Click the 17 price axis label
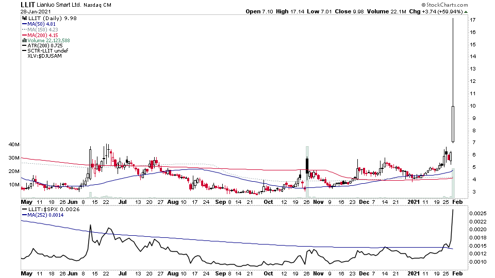This screenshot has height=278, width=495. click(473, 20)
